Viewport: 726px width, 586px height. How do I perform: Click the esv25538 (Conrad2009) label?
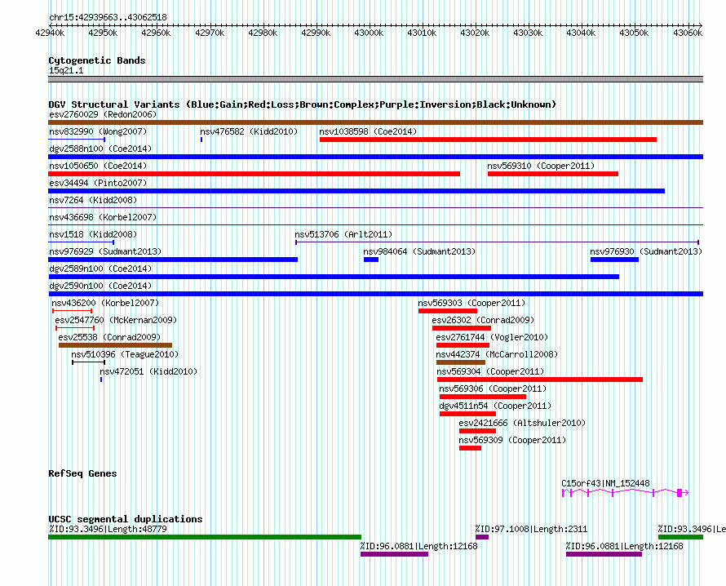pos(109,337)
